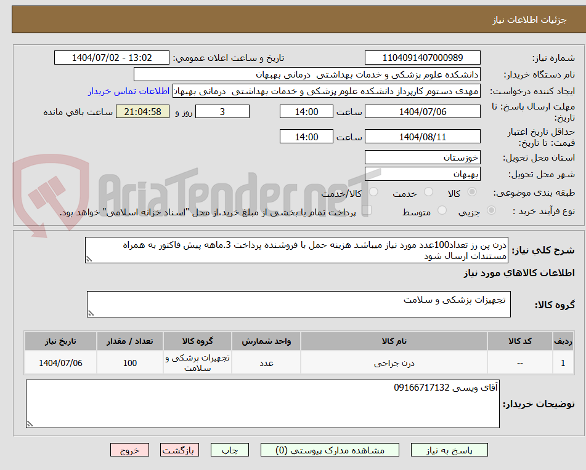Viewport: 586px width, 470px height.
Task: Expand the گروه کالا box via corner resize icon
Action: pyautogui.click(x=91, y=313)
